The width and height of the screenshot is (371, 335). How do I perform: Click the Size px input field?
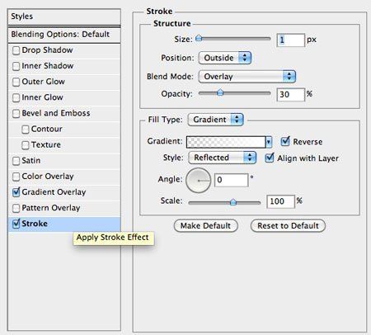click(x=291, y=40)
